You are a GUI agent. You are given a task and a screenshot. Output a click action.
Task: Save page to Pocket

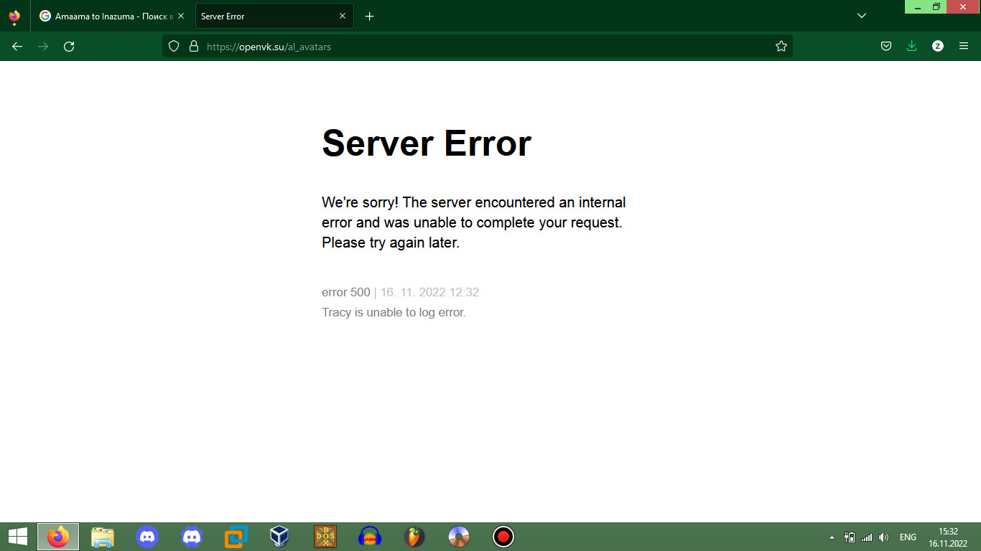click(x=886, y=47)
